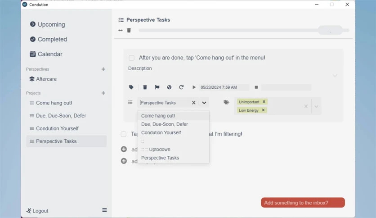The image size is (376, 218).
Task: Open the Completed view
Action: pyautogui.click(x=49, y=39)
